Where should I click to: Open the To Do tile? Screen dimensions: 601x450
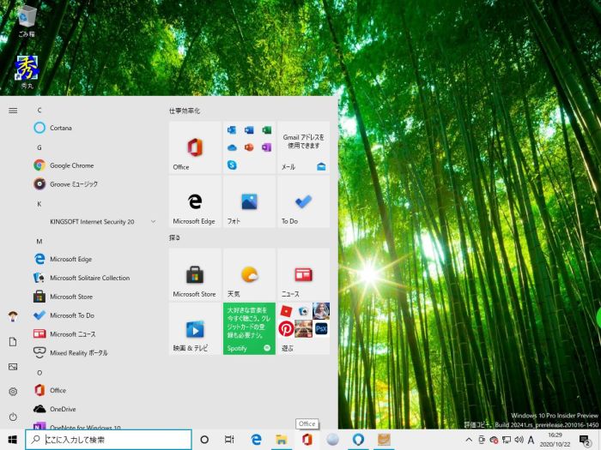pyautogui.click(x=303, y=201)
